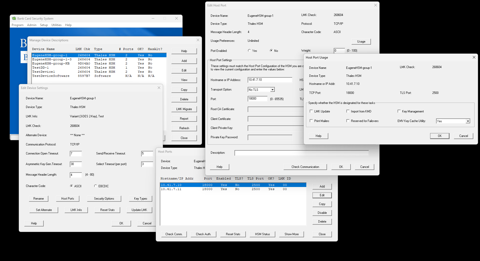This screenshot has width=480, height=261.
Task: Click the Port input field showing 18000
Action: 257,99
